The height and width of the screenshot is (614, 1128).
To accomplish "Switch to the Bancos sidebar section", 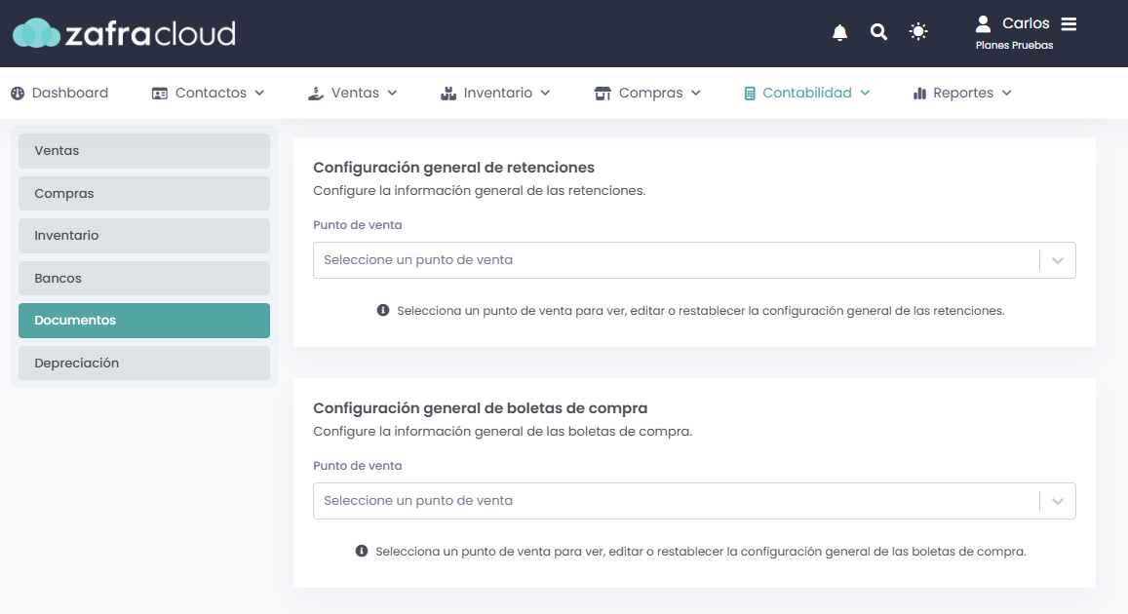I will tap(144, 279).
